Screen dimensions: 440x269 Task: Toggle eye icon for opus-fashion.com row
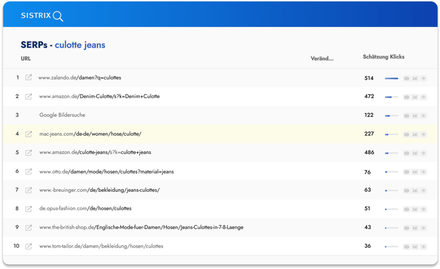coord(406,209)
